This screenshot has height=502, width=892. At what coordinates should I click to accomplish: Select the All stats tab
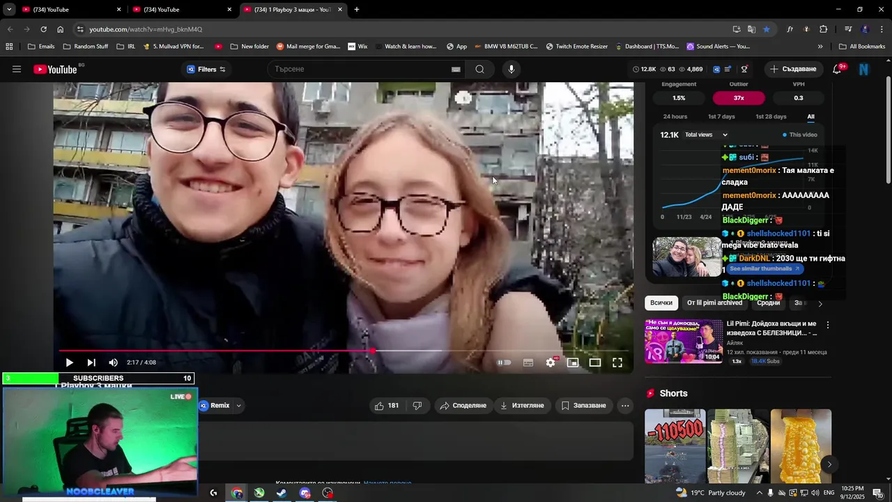click(x=810, y=116)
